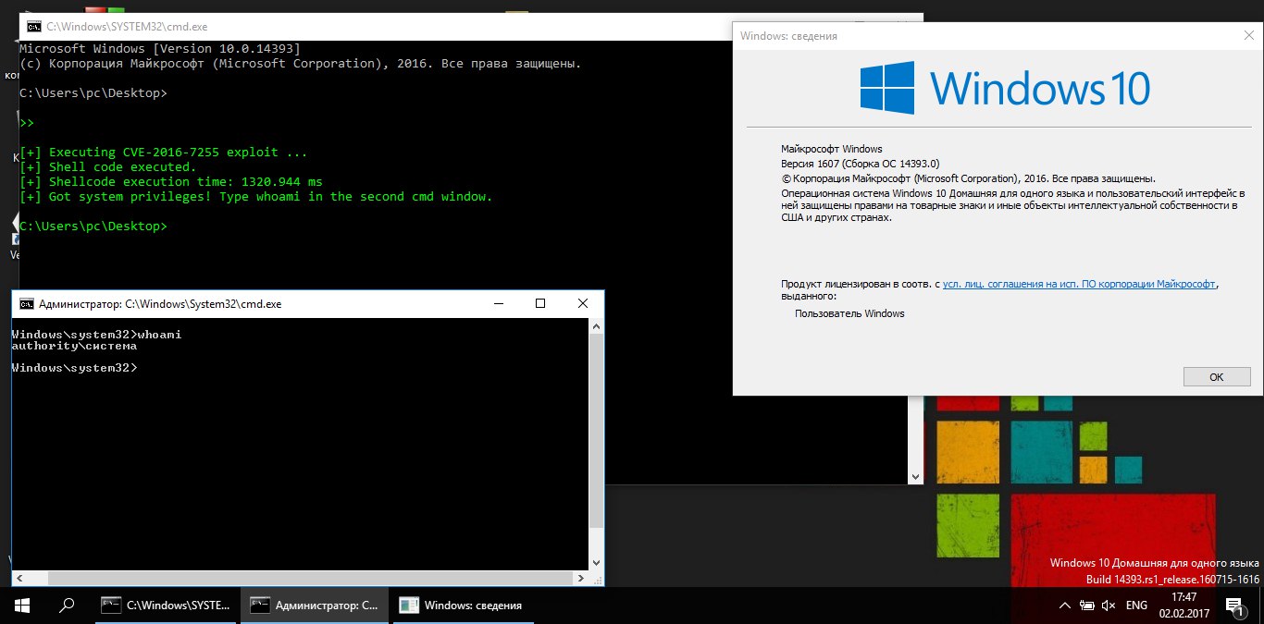Image resolution: width=1264 pixels, height=624 pixels.
Task: Click 'Пользователь Windows' text in the dialog
Action: click(x=849, y=313)
